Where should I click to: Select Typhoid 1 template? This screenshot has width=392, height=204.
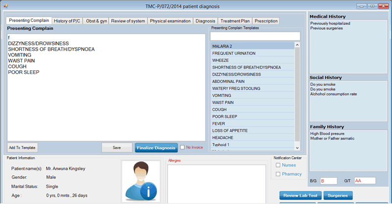point(252,144)
